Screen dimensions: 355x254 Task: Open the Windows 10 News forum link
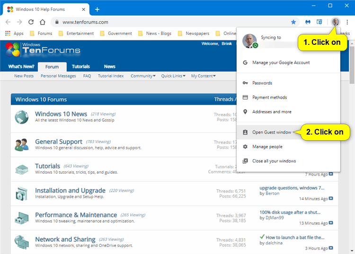click(61, 114)
